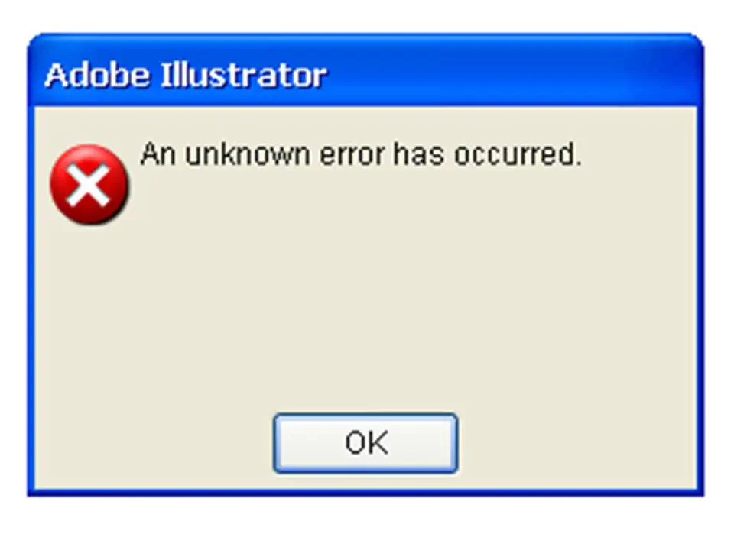
Task: Click the OK label text on the button
Action: (366, 443)
